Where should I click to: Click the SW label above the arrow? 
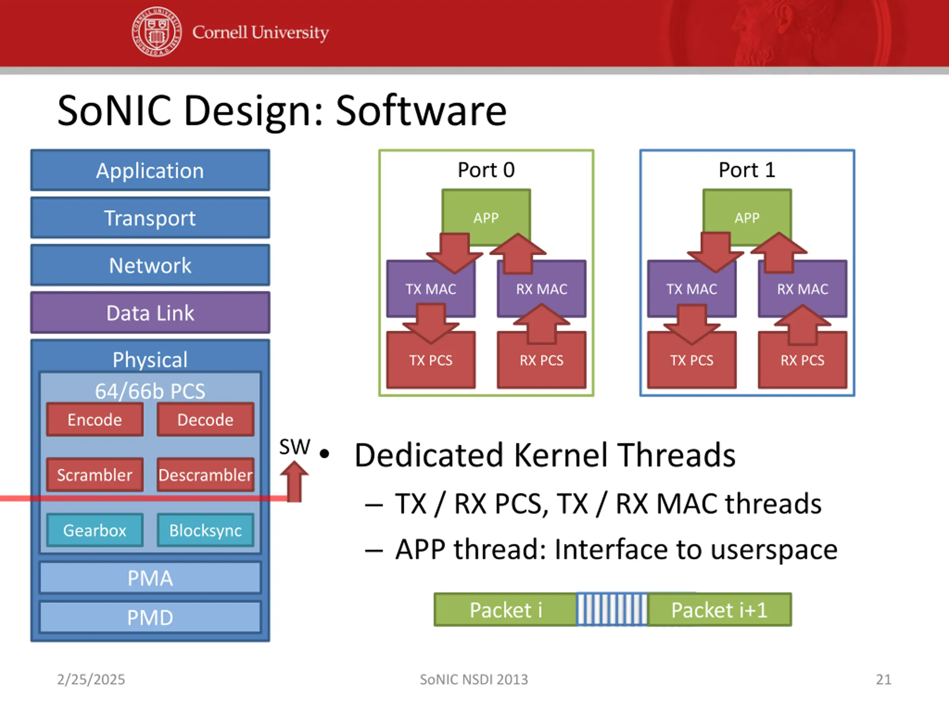(295, 447)
